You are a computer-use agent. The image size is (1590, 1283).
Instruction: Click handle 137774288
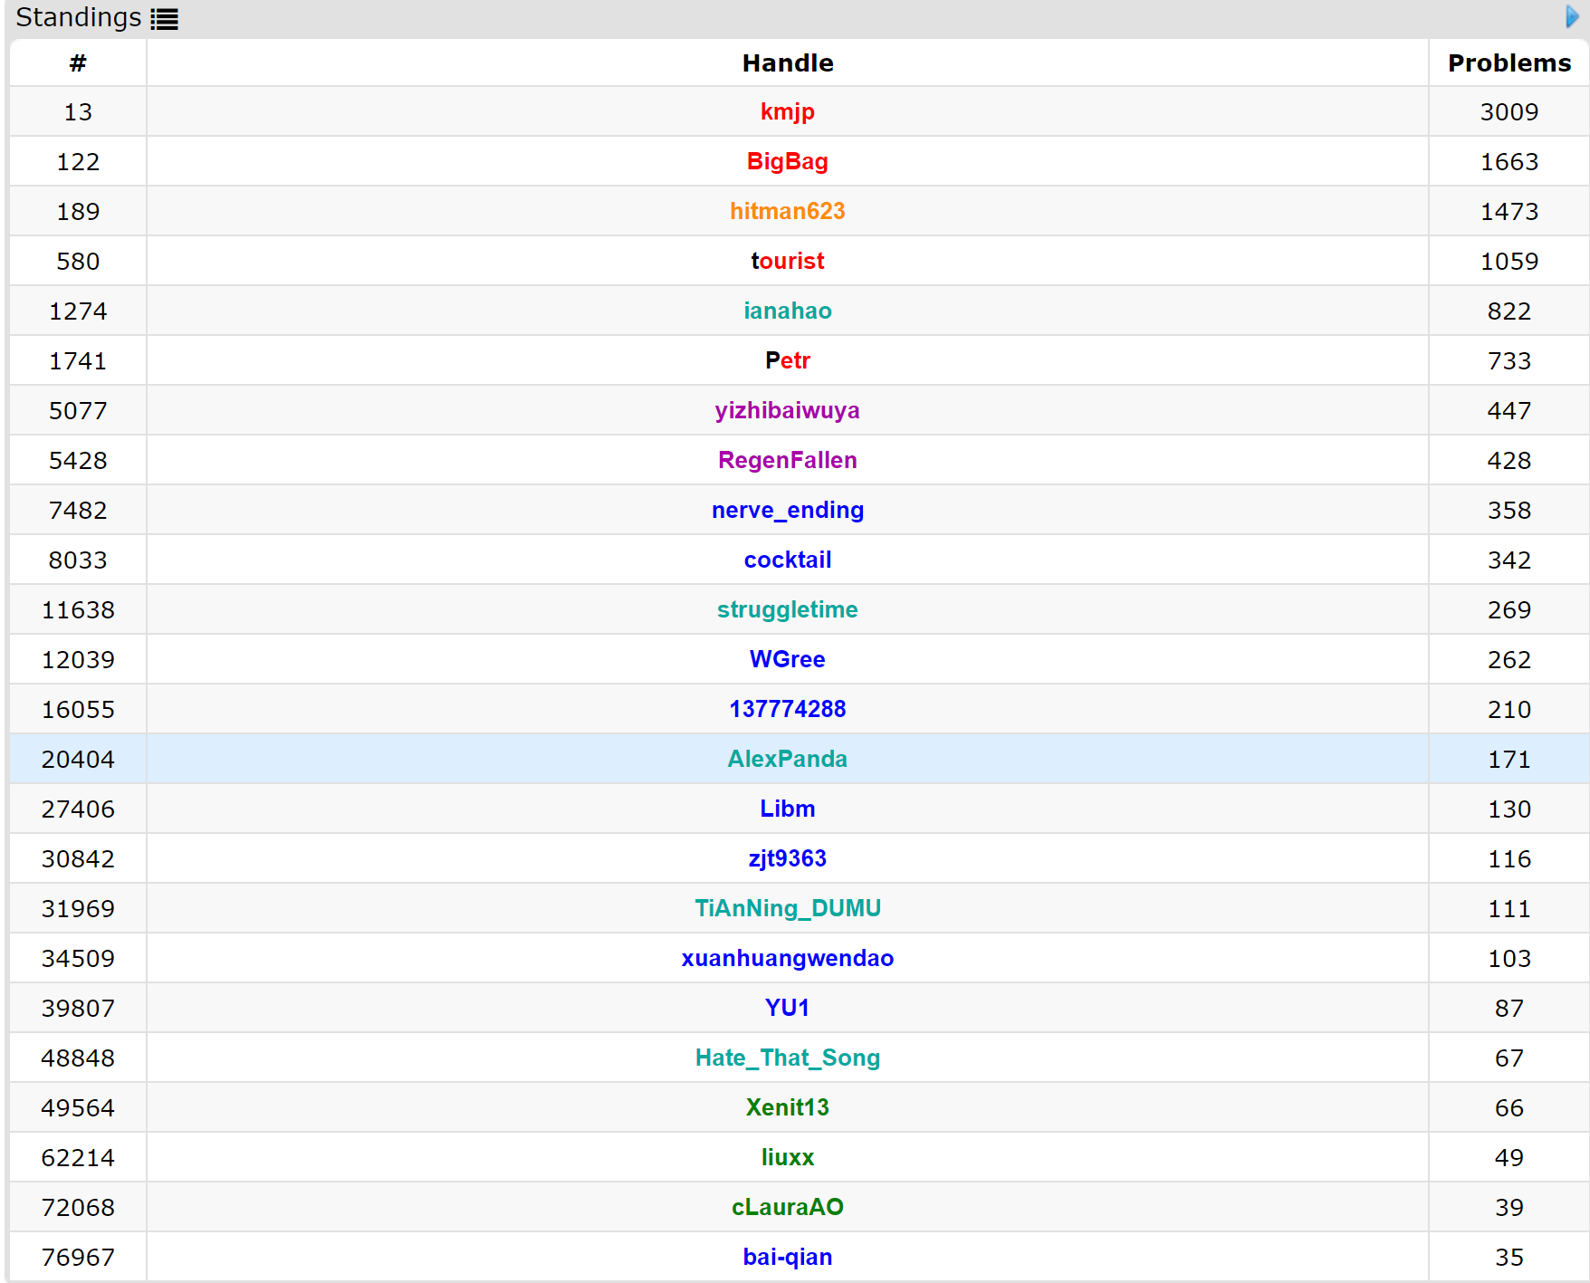787,710
